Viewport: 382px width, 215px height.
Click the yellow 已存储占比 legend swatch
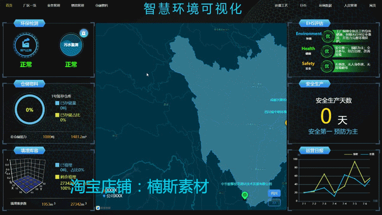pos(57,115)
